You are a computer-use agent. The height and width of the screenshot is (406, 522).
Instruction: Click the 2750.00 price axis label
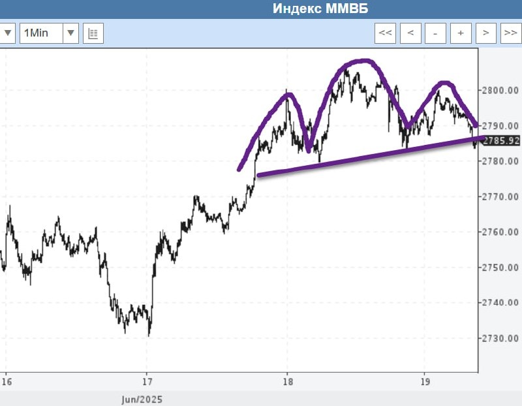[x=500, y=268]
